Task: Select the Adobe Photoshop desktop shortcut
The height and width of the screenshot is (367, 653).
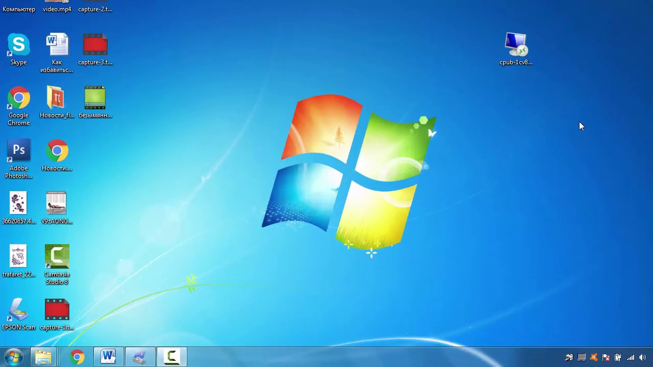Action: (18, 159)
